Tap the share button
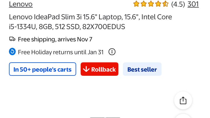The width and height of the screenshot is (210, 118). pos(183,101)
